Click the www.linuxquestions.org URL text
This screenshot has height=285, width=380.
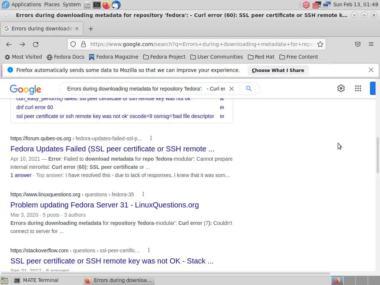pos(45,194)
